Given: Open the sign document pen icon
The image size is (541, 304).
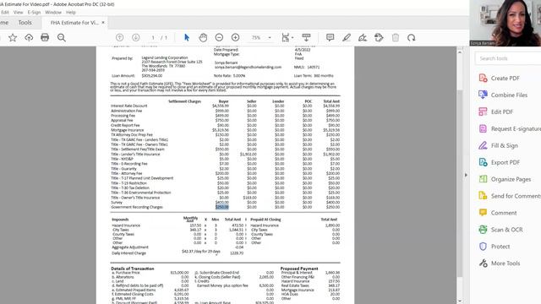Looking at the screenshot, I should coord(363,37).
